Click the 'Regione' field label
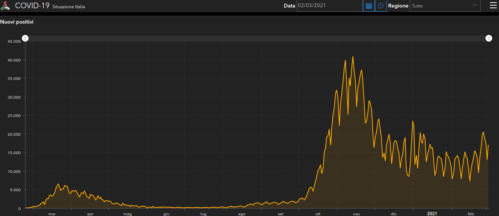Screen dimensions: 499x216 pos(398,6)
